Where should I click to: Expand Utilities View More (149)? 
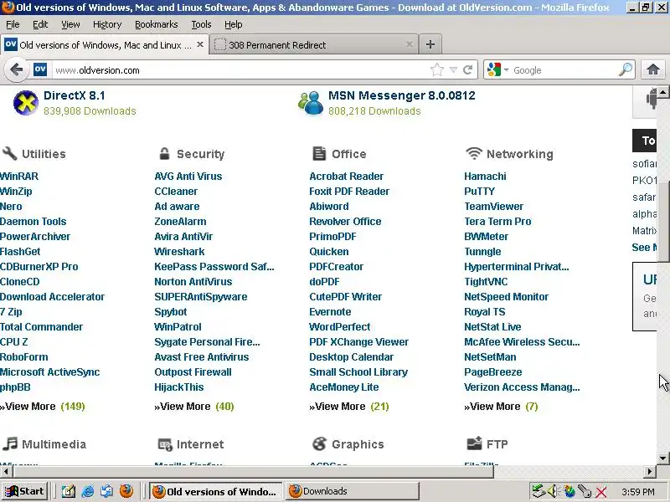[43, 407]
